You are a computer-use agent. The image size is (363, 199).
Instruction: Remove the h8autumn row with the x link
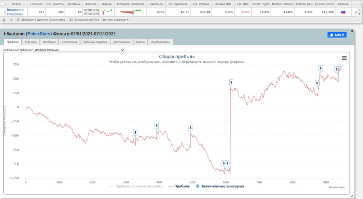356,12
